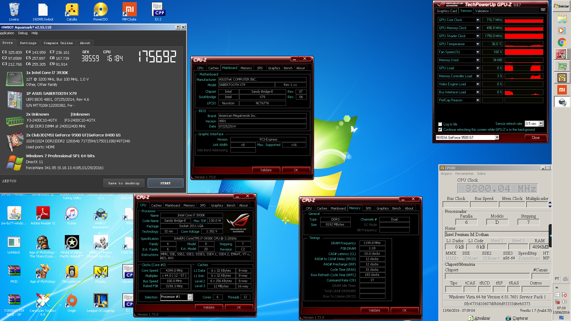
Task: Click Atualizar button in CPUID window
Action: 479,318
